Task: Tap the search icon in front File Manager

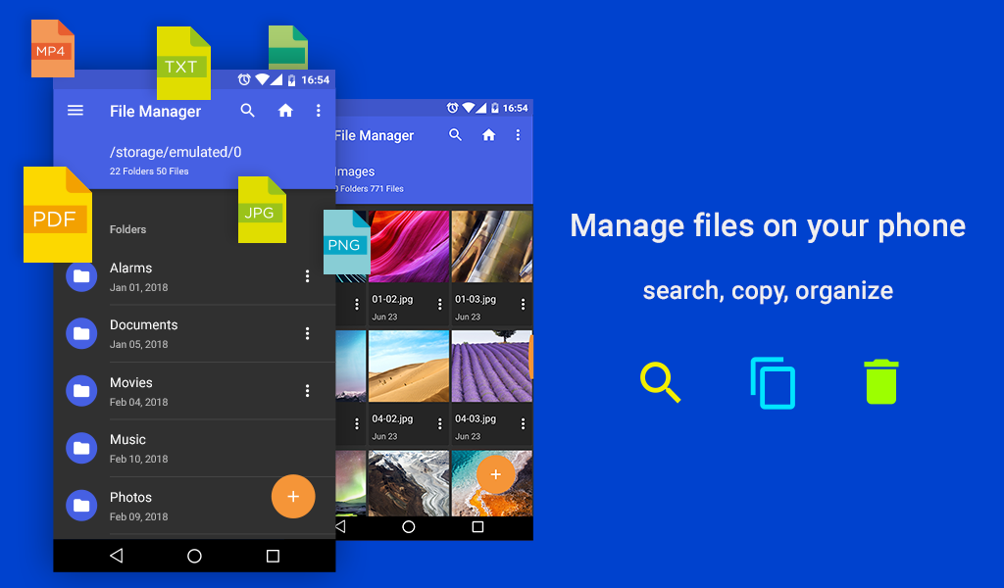Action: tap(248, 111)
